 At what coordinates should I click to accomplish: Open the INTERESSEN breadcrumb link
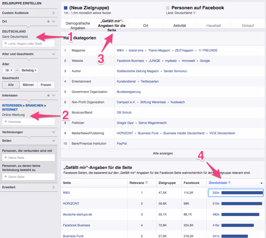12,105
